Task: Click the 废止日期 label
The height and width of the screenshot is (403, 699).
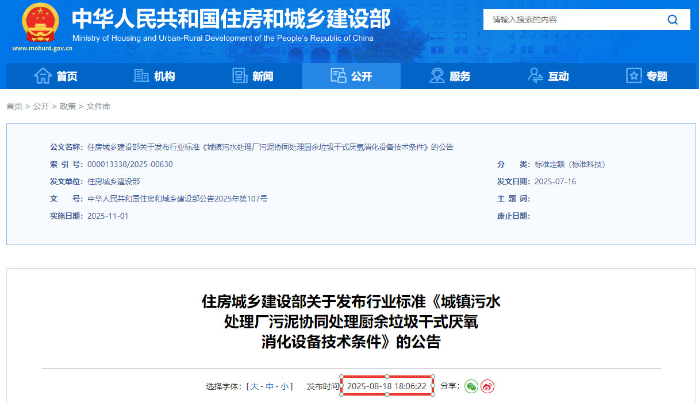Action: [x=513, y=216]
